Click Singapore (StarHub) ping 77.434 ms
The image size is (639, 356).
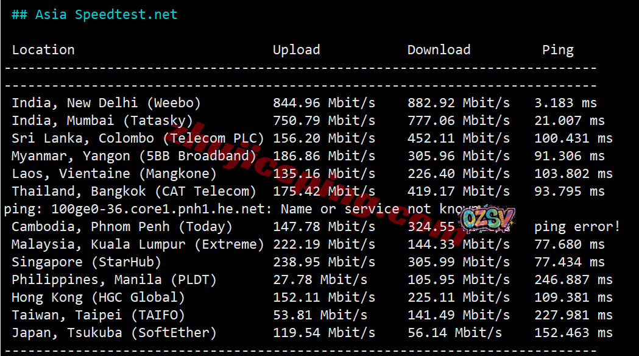pos(569,262)
